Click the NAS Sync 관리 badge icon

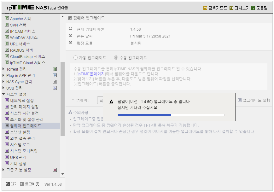point(55,82)
